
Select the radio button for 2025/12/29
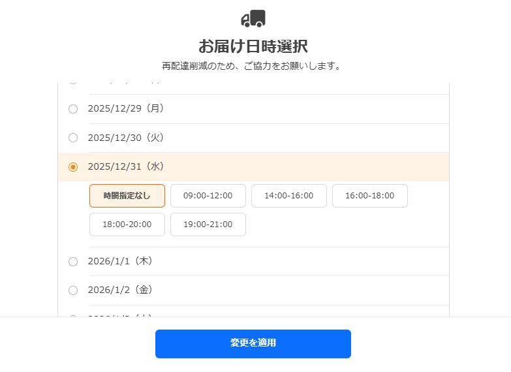[x=73, y=109]
